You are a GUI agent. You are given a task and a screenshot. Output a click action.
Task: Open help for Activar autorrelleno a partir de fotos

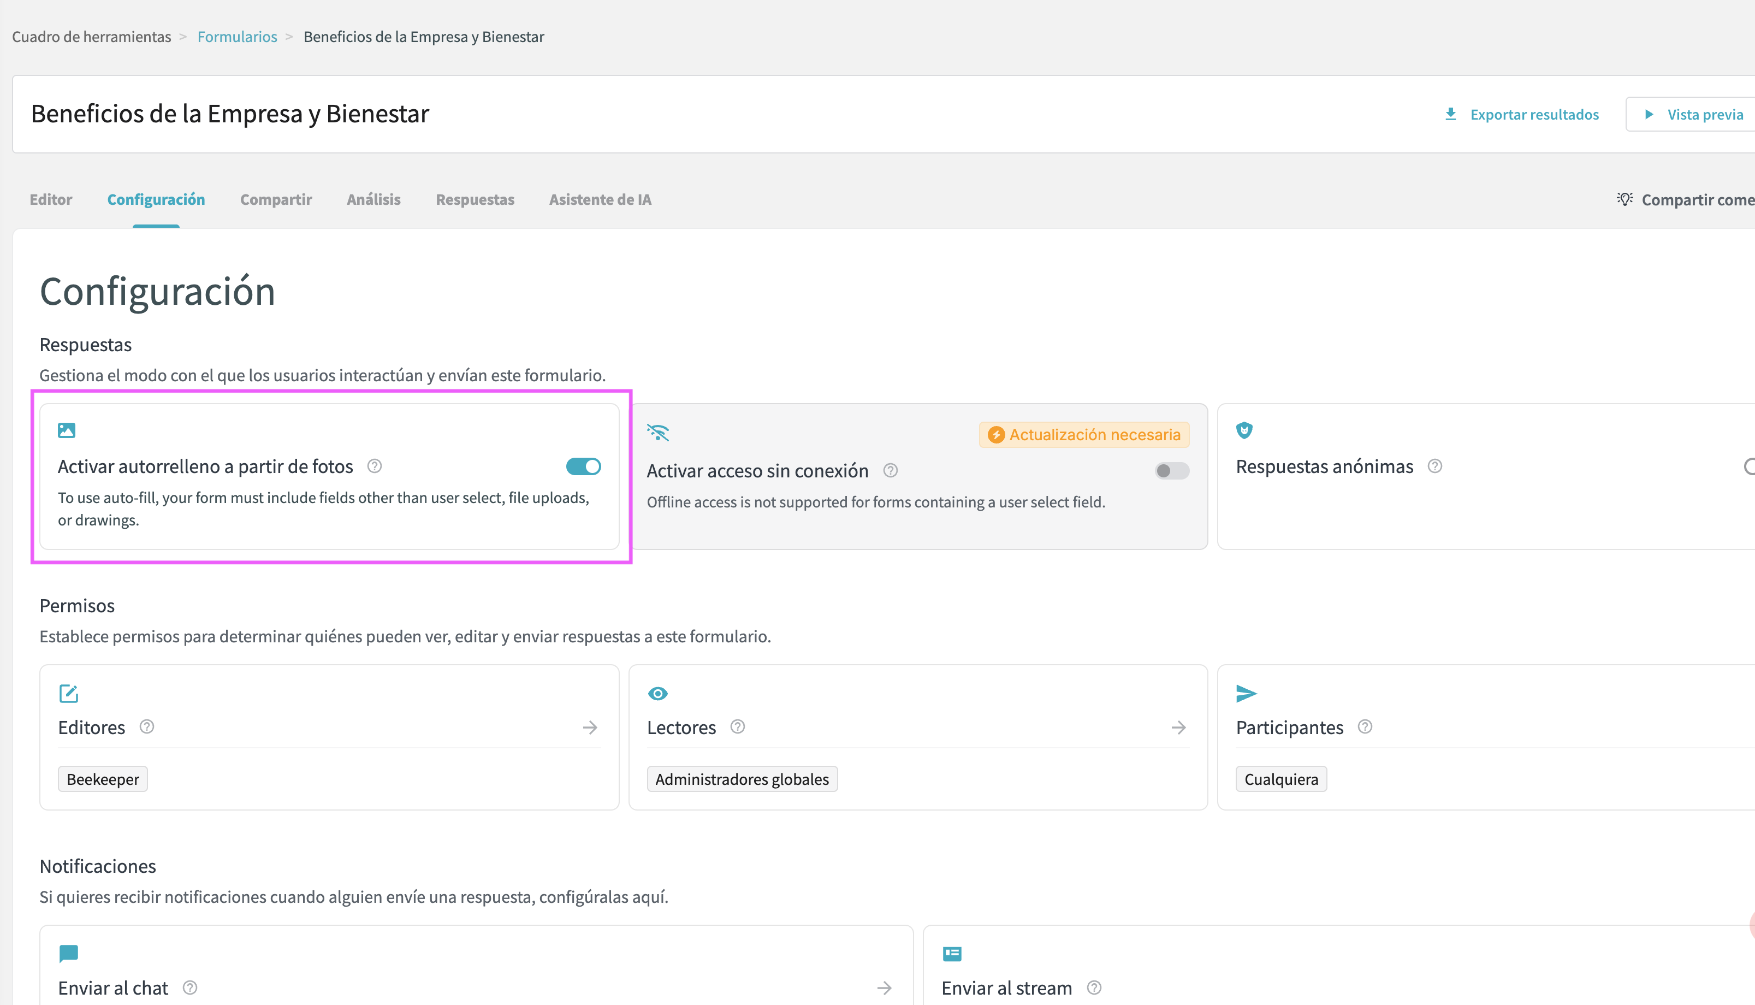tap(375, 466)
